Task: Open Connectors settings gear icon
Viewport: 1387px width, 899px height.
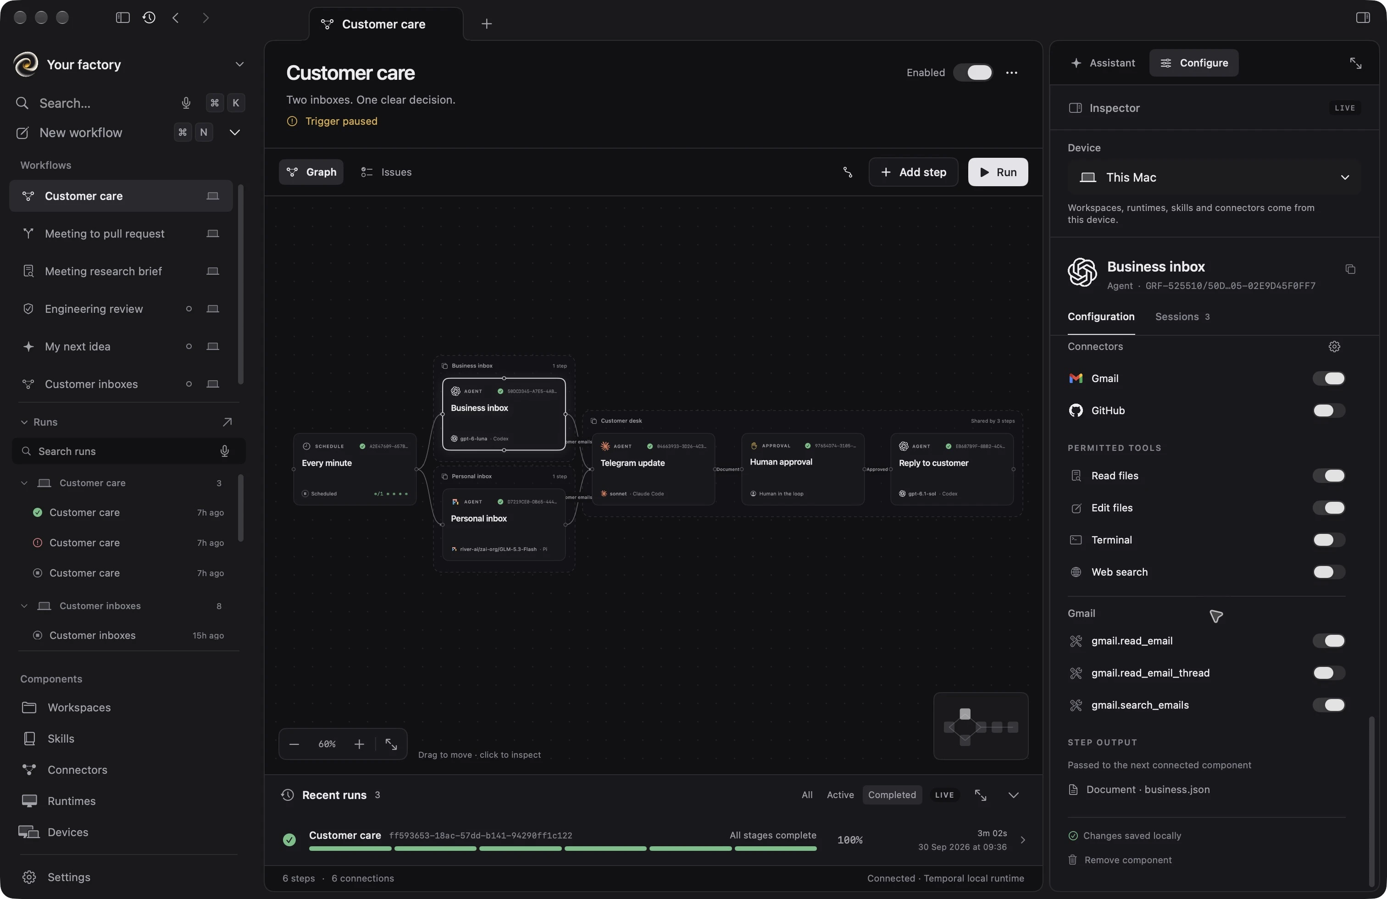Action: 1335,347
